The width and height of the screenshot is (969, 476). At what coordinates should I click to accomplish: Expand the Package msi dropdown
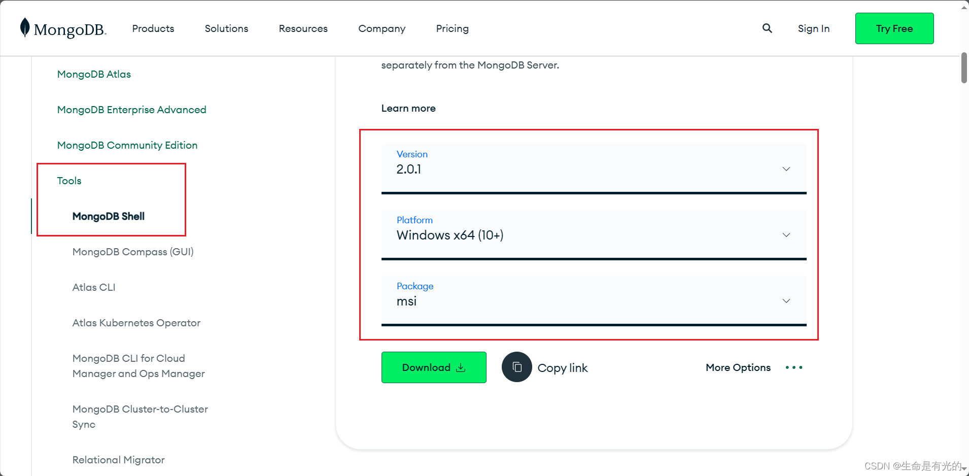(594, 301)
